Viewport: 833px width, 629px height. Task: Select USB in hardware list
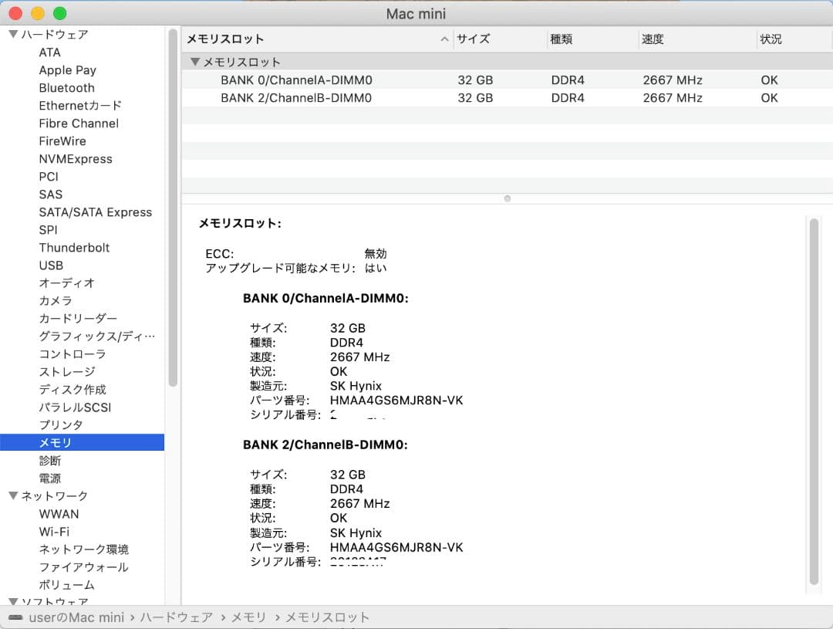click(x=51, y=265)
